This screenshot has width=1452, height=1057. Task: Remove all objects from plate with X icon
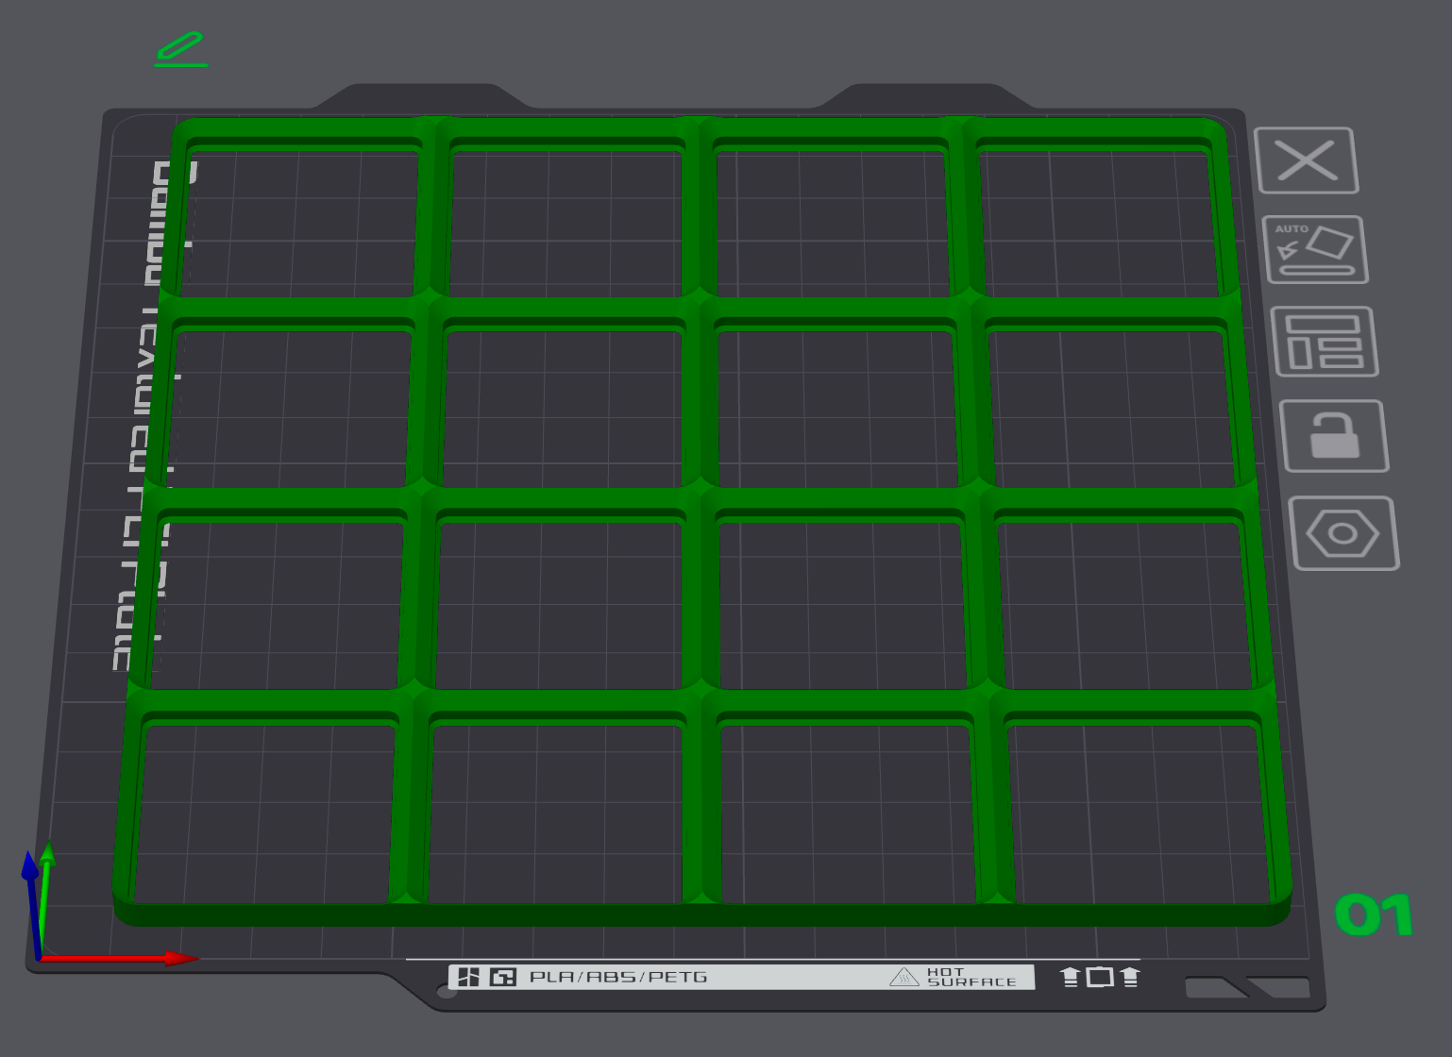pos(1307,160)
